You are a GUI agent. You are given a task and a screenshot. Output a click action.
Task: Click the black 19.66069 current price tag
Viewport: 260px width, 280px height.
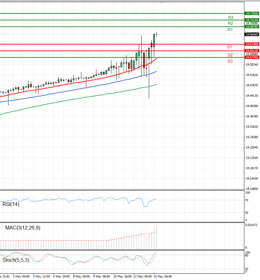[252, 34]
